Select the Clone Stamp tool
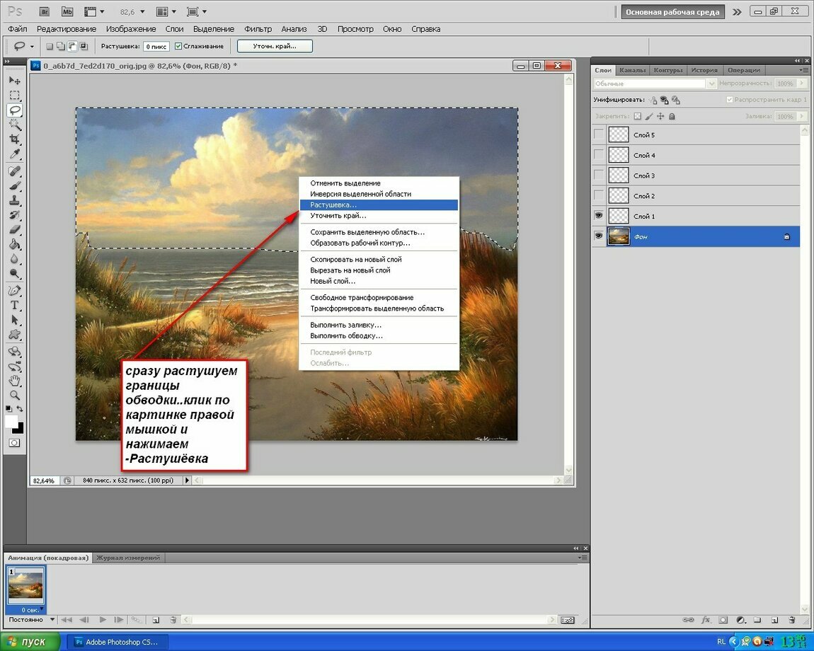Image resolution: width=814 pixels, height=651 pixels. point(15,200)
